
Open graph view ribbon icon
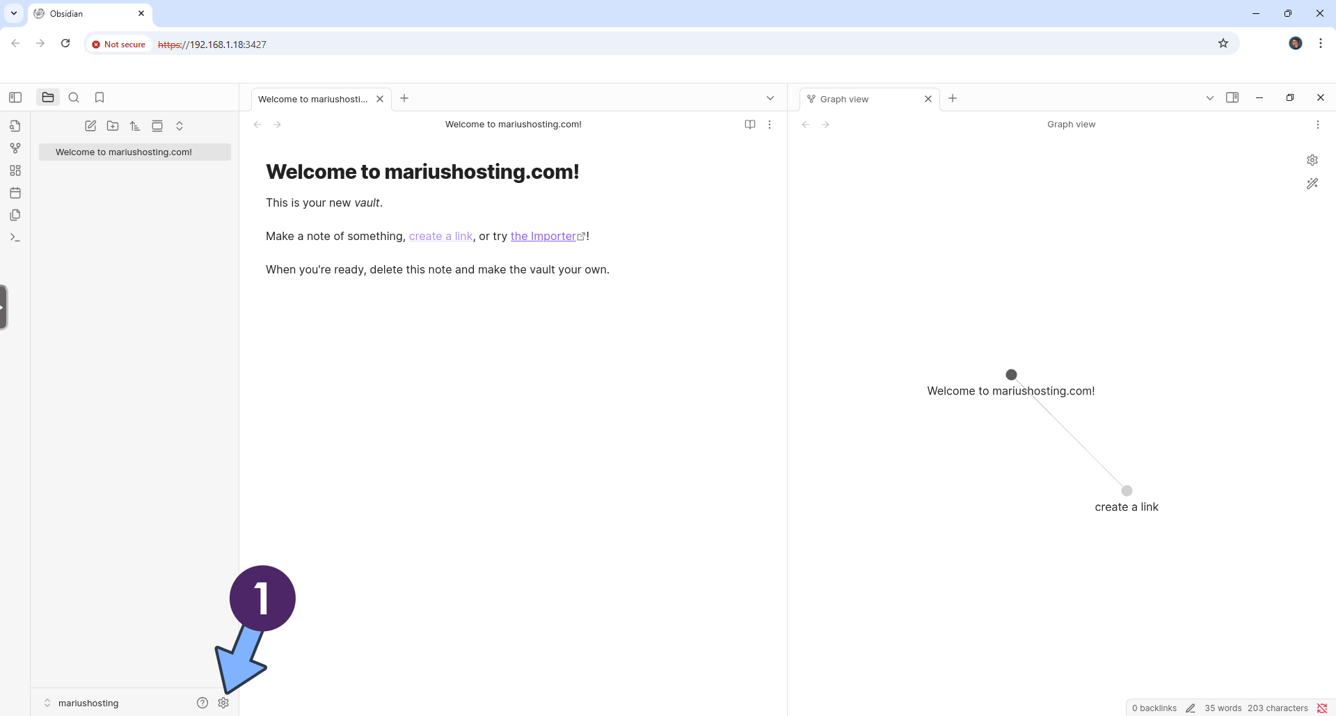15,148
